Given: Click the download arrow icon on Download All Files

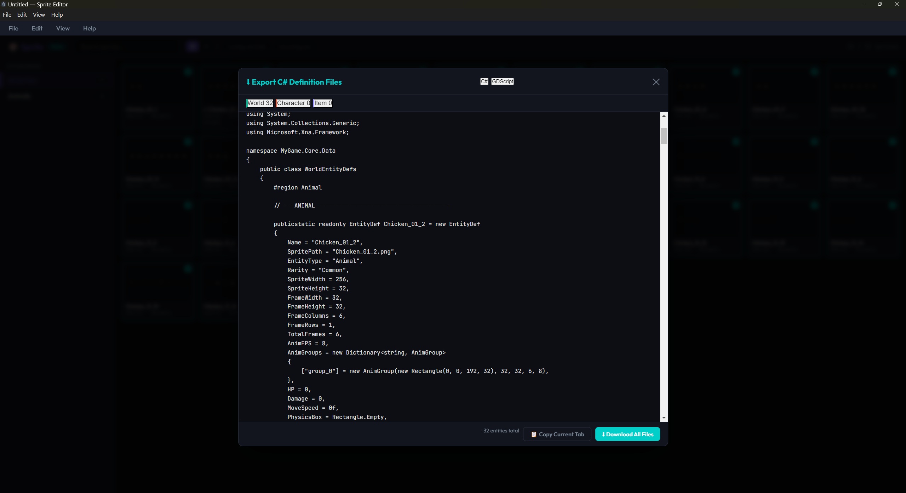Looking at the screenshot, I should click(603, 434).
